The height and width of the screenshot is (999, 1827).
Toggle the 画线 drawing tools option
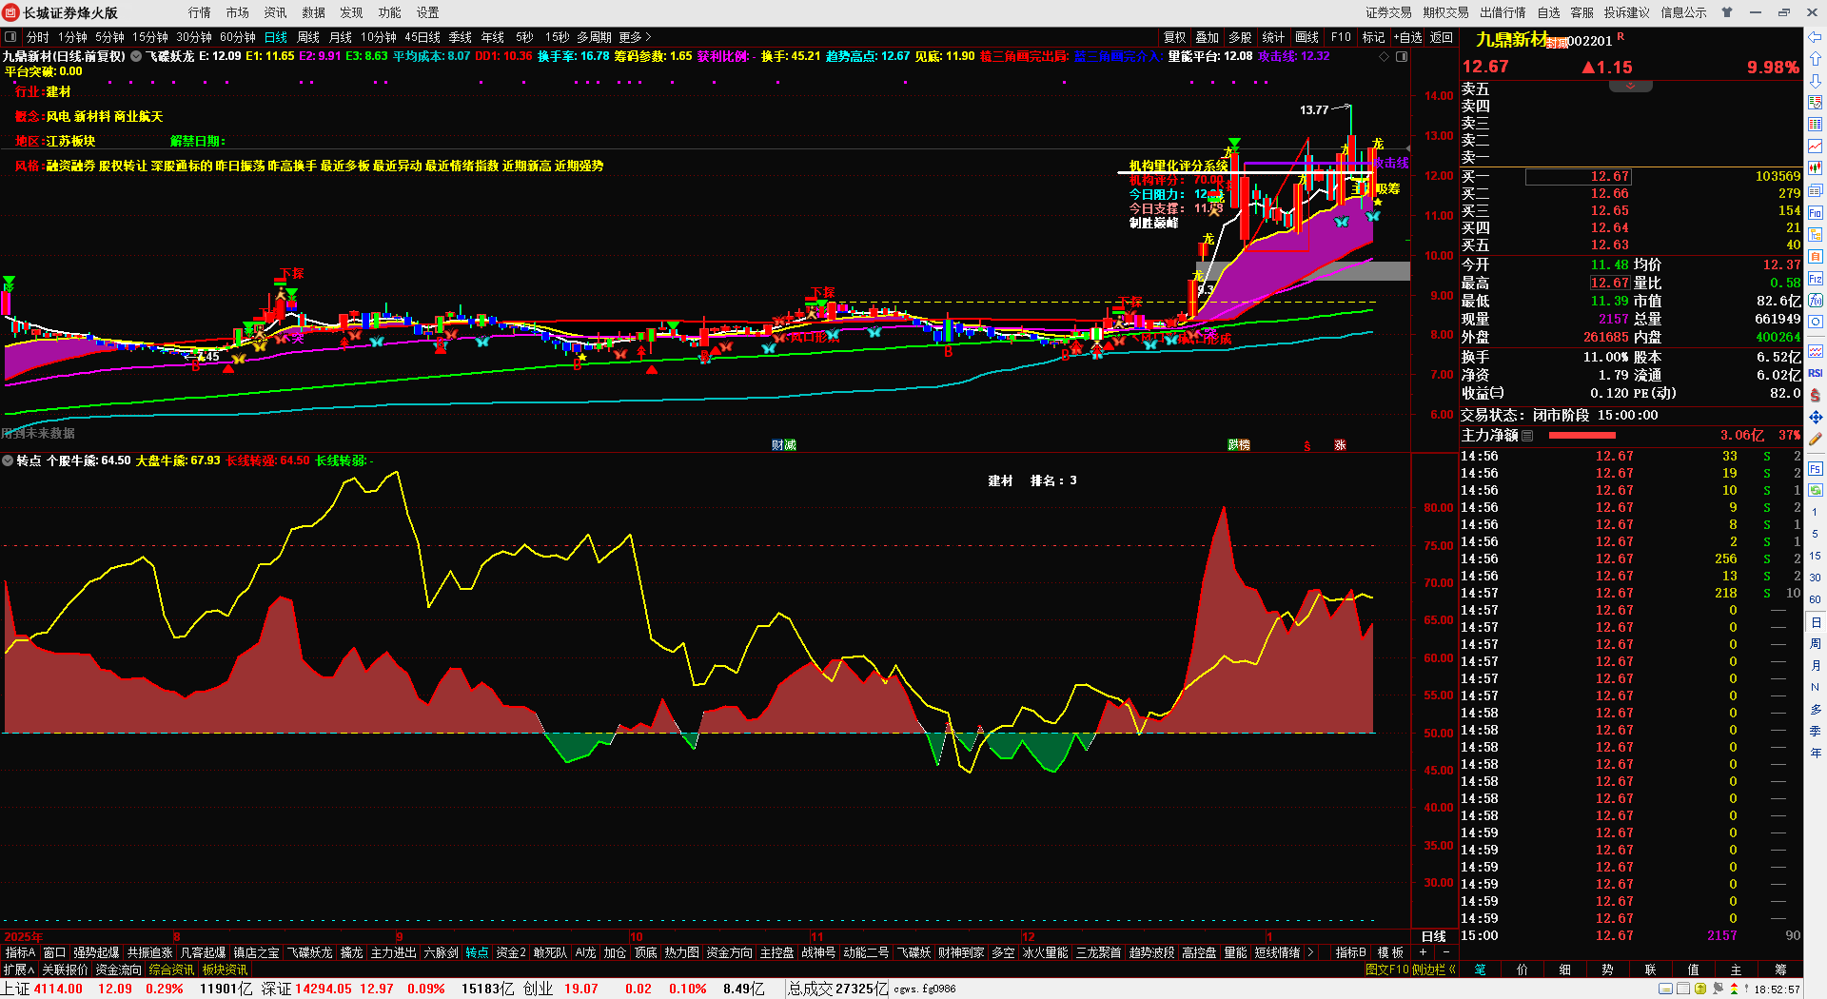click(1307, 37)
